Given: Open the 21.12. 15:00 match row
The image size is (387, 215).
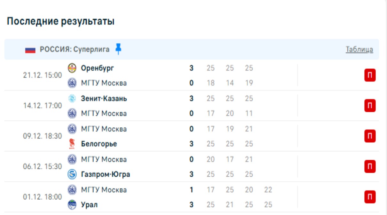Looking at the screenshot, I should pos(43,75).
